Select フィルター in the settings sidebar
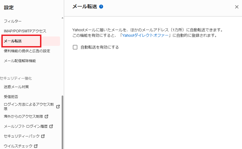 [x=13, y=21]
